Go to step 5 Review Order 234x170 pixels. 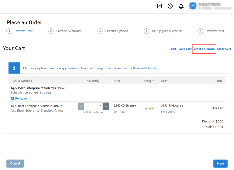click(211, 31)
